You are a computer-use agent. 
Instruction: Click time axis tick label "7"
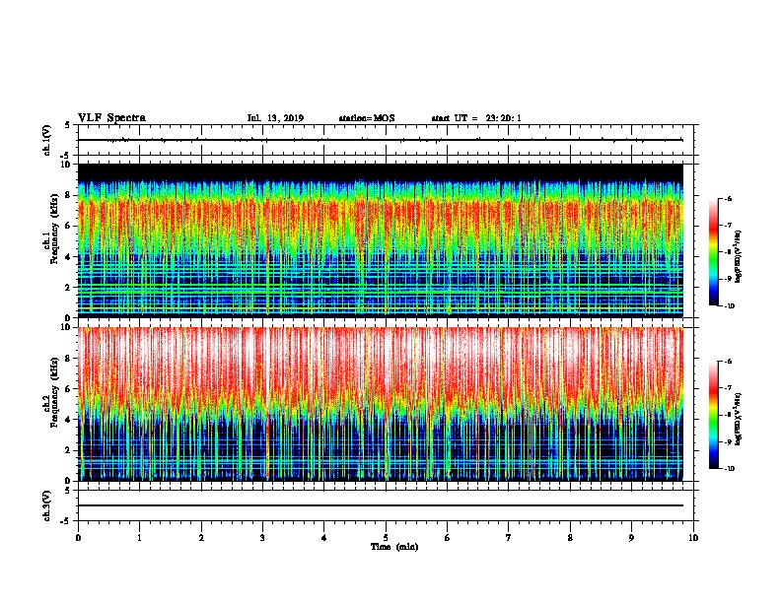tap(509, 538)
